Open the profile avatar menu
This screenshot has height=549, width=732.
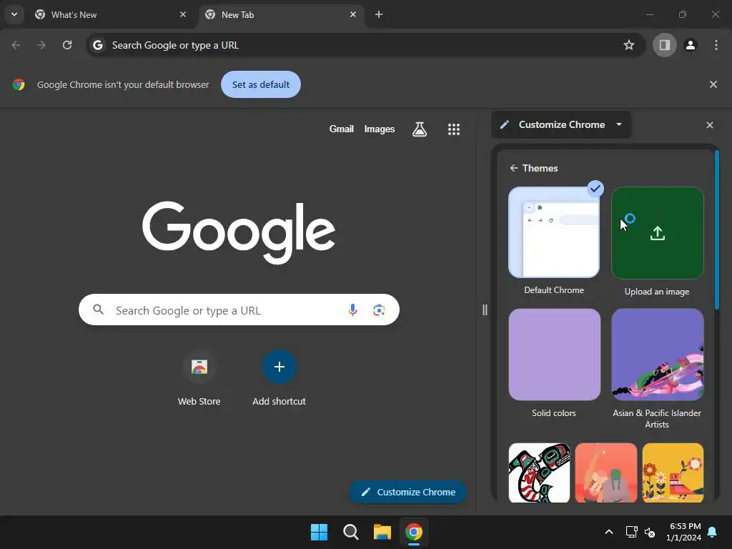(691, 45)
